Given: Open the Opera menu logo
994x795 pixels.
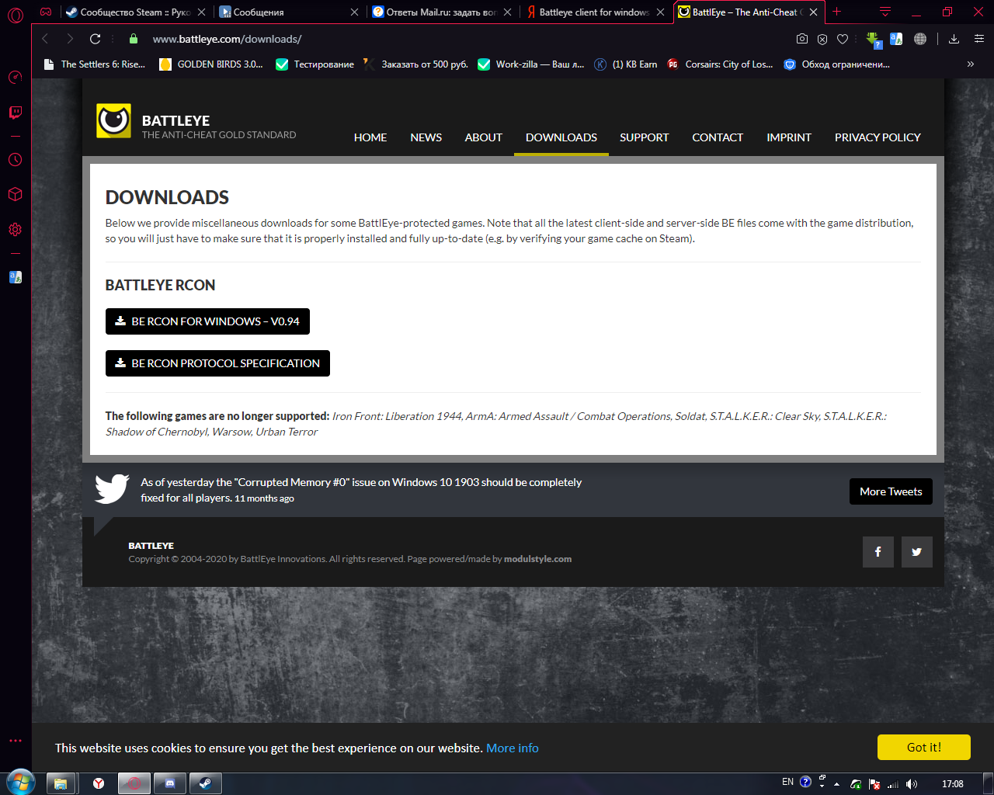Looking at the screenshot, I should click(x=16, y=13).
